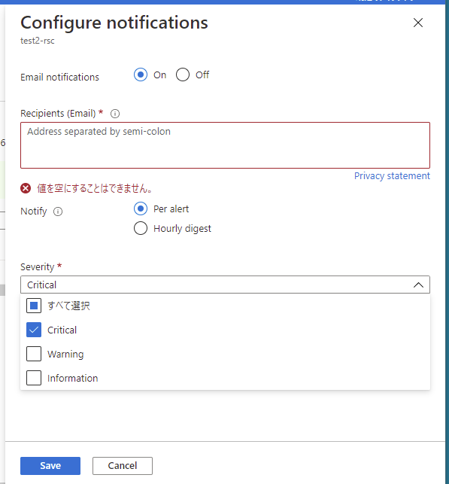Select the Hourly digest option
The height and width of the screenshot is (484, 449).
click(x=141, y=228)
